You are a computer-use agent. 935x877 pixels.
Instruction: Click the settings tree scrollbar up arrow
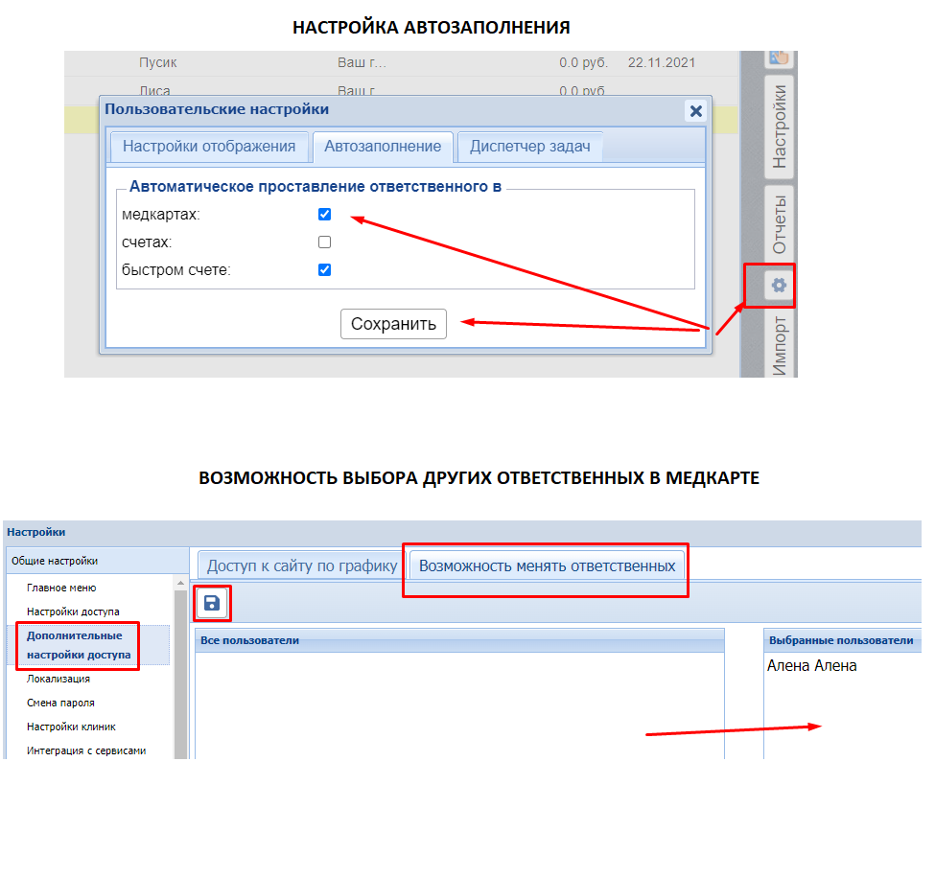click(x=180, y=583)
